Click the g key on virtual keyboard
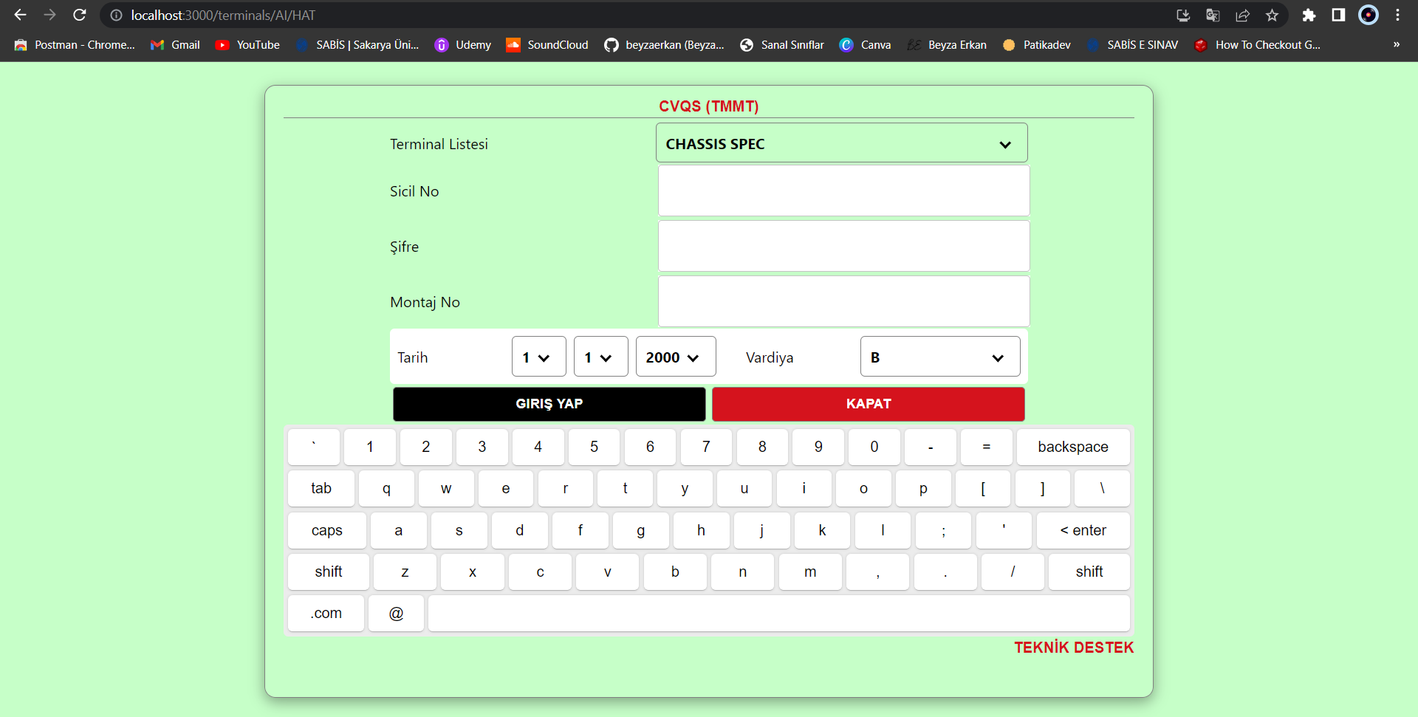Screen dimensions: 1418x717 click(640, 530)
